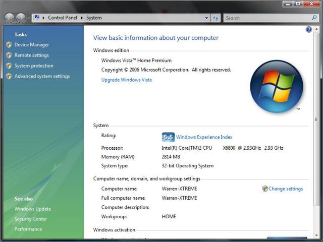Open Remote settings task link
Image resolution: width=323 pixels, height=242 pixels.
pos(31,55)
